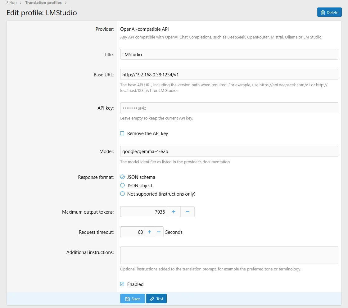348x308 pixels.
Task: Focus the Additional instructions textarea
Action: click(229, 255)
